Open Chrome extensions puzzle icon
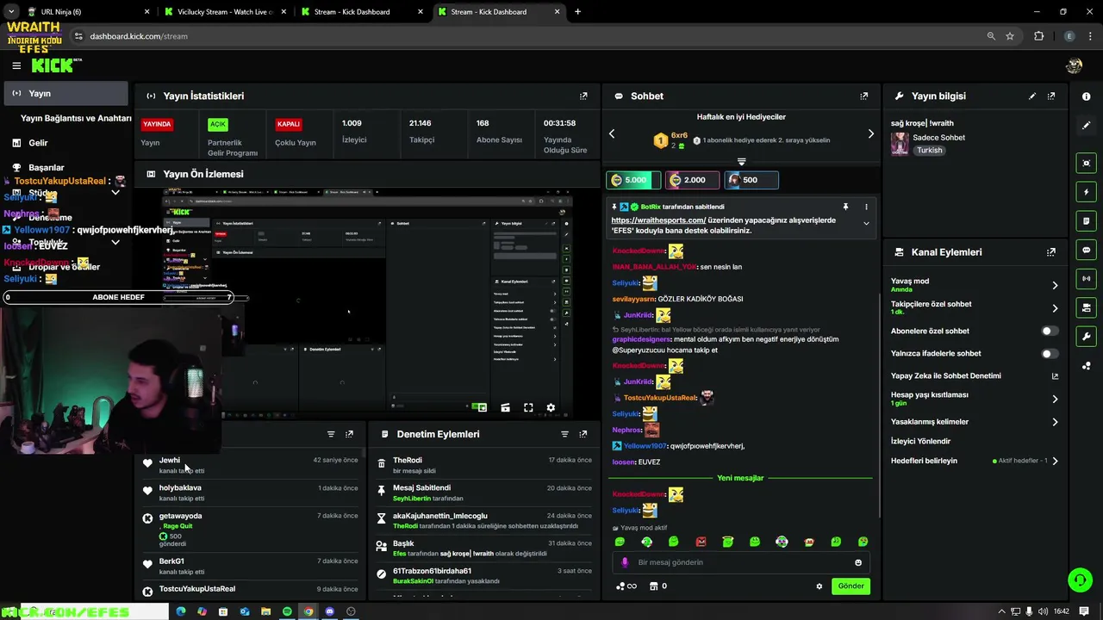The height and width of the screenshot is (620, 1103). [x=1038, y=36]
